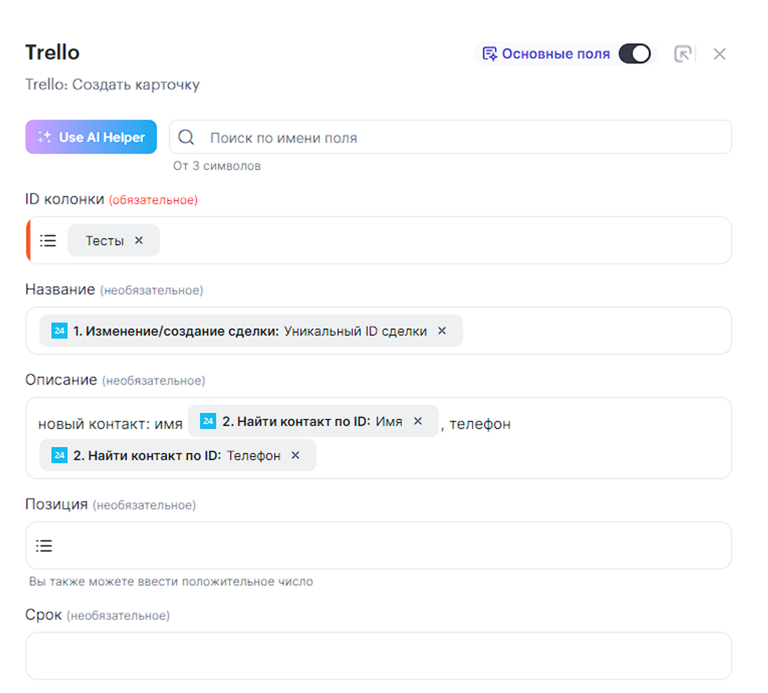Click the text телефон in Описание field
The image size is (768, 693).
pos(480,424)
